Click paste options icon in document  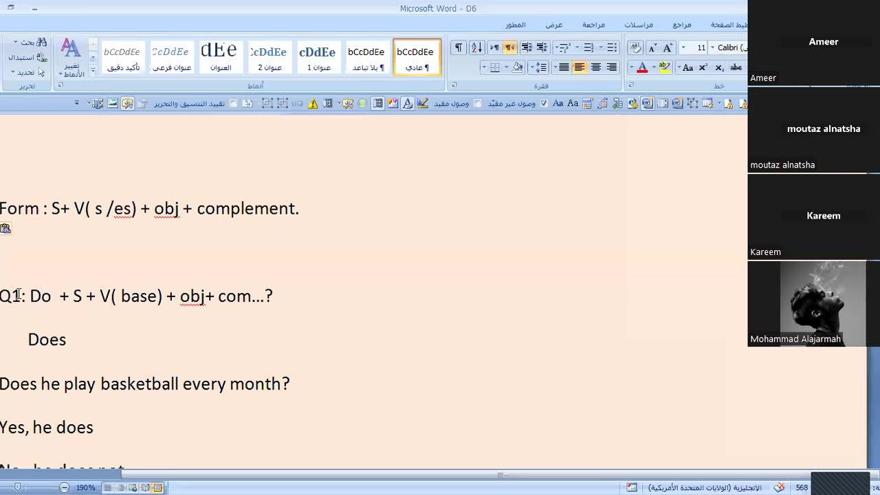[x=5, y=229]
